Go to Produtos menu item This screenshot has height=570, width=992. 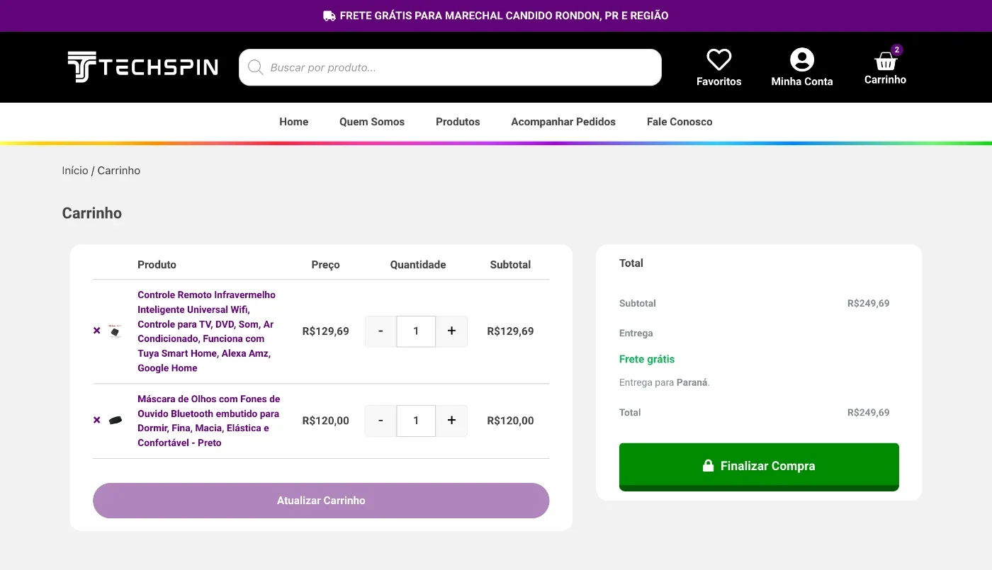458,122
